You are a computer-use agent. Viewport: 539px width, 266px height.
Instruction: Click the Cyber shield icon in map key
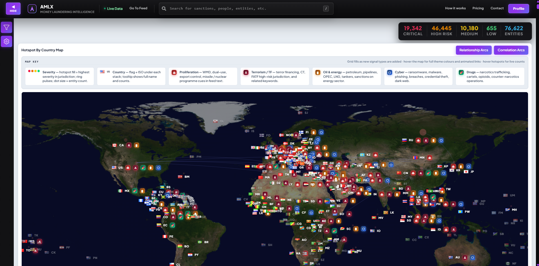(389, 72)
